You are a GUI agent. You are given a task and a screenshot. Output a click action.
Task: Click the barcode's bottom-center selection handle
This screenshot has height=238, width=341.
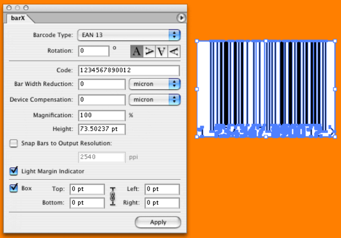(x=266, y=137)
